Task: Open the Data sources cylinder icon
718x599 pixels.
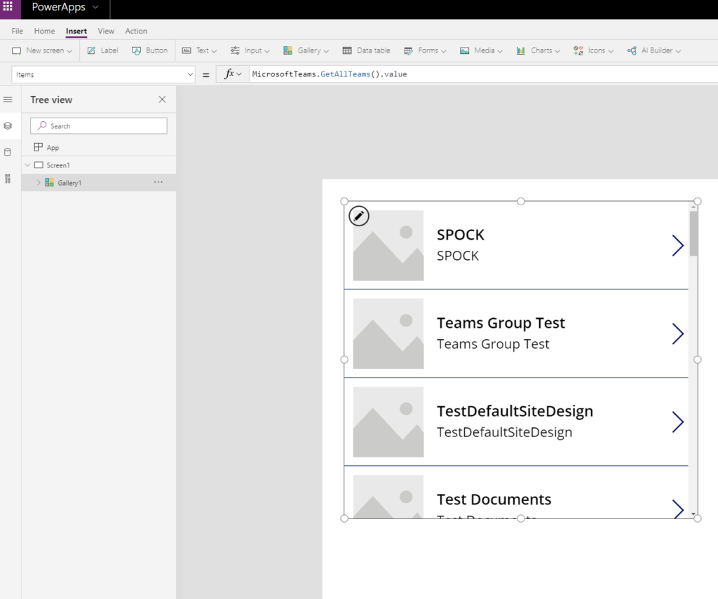Action: click(x=8, y=153)
